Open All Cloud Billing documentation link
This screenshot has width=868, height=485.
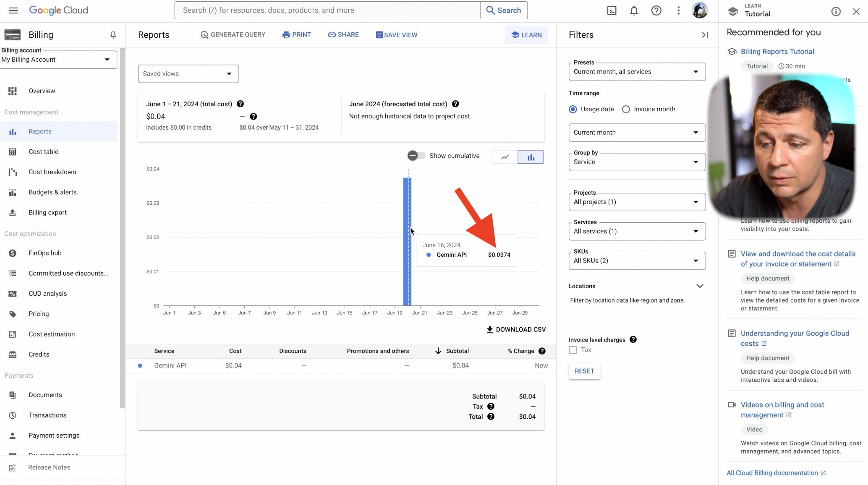pyautogui.click(x=776, y=473)
